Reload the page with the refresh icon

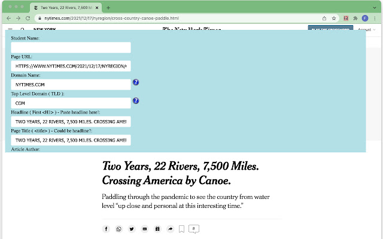tap(28, 19)
